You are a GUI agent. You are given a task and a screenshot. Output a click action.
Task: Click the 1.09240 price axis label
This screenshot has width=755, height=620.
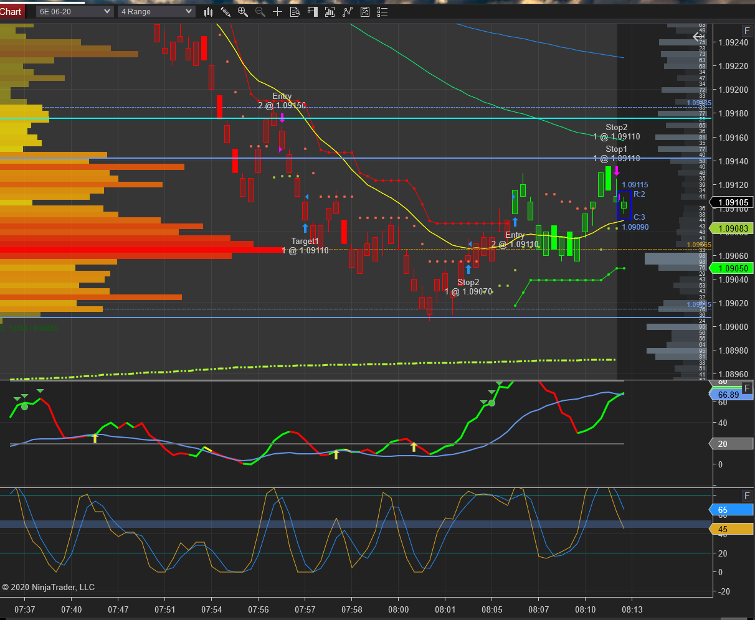point(733,42)
